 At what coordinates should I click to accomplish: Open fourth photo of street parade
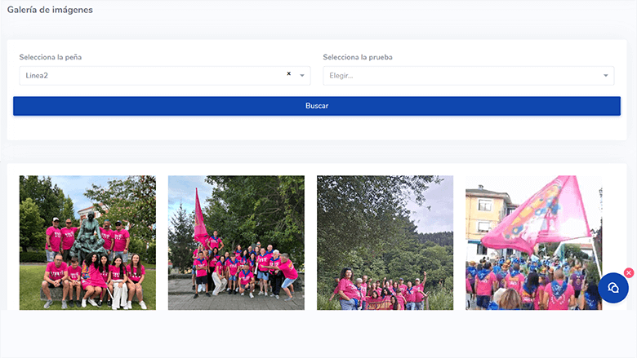533,242
